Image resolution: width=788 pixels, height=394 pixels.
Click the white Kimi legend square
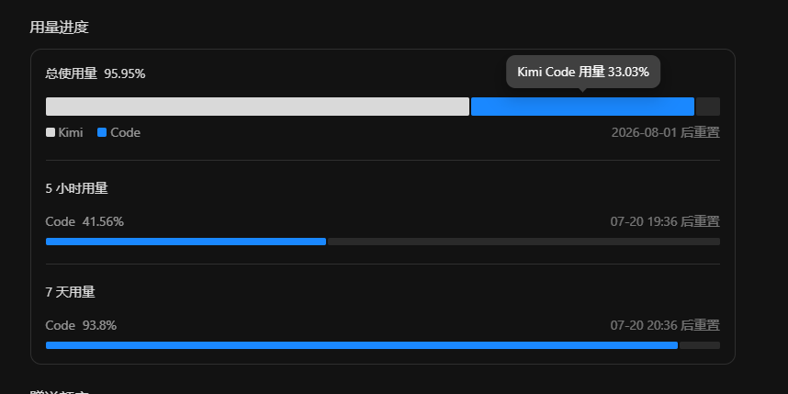click(x=51, y=132)
